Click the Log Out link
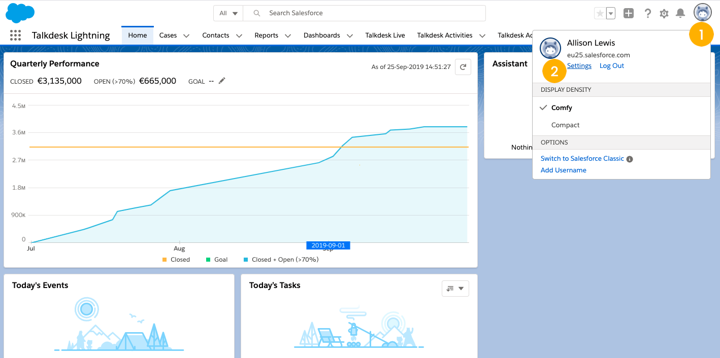The width and height of the screenshot is (720, 358). click(x=612, y=66)
